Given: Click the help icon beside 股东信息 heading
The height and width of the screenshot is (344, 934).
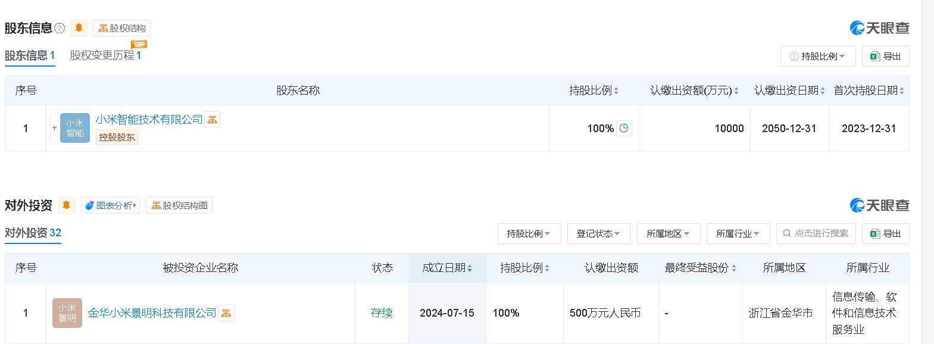Looking at the screenshot, I should [60, 28].
